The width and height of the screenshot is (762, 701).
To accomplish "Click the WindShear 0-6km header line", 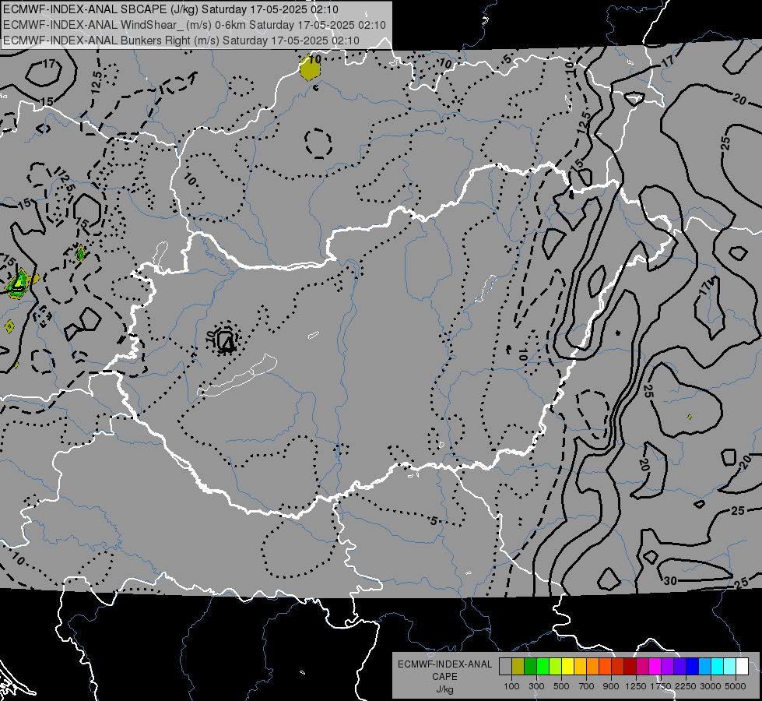I will coord(195,25).
